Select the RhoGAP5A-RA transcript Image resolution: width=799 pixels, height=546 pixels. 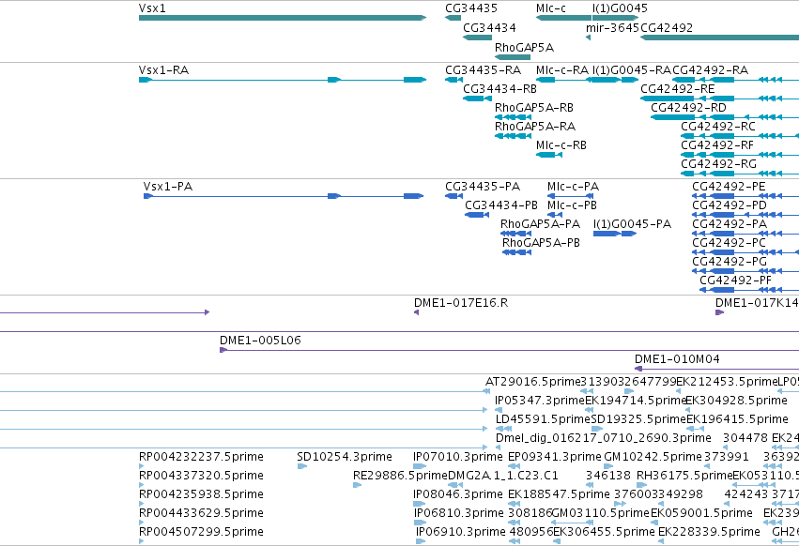[513, 136]
